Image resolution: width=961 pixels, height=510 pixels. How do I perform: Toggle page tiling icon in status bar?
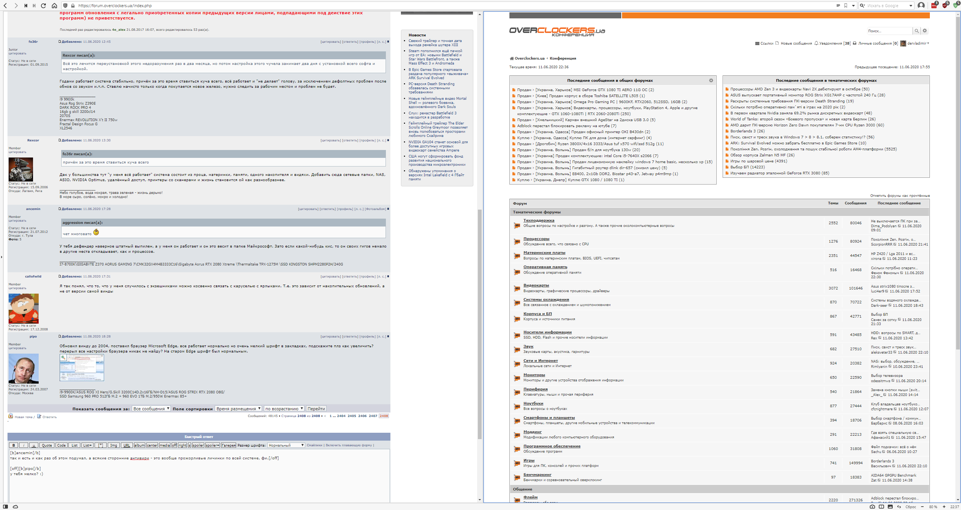click(881, 507)
